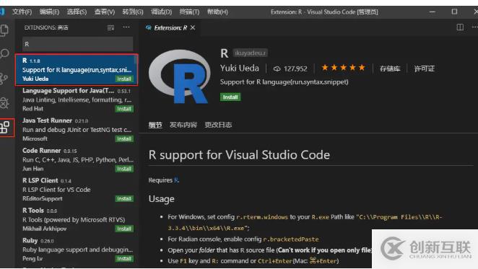Click the VS Code logo in title bar
Image resolution: width=478 pixels, height=269 pixels.
tap(2, 12)
